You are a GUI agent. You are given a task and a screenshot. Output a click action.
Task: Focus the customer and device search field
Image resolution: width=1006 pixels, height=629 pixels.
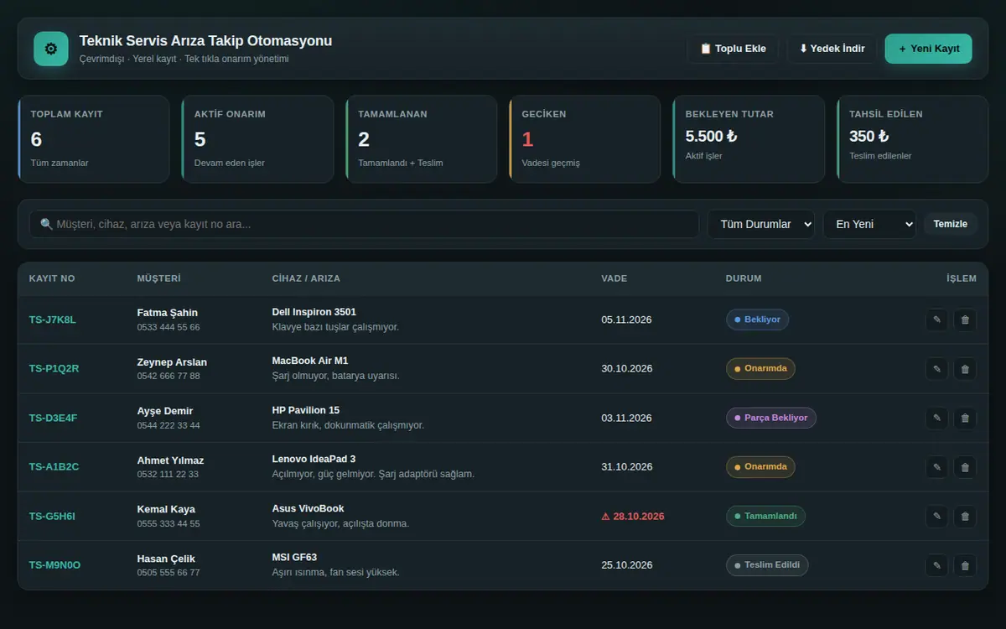[364, 224]
